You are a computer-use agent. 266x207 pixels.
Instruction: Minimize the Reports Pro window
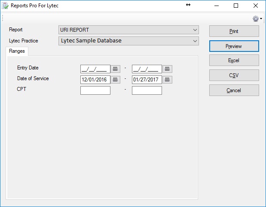(x=217, y=6)
